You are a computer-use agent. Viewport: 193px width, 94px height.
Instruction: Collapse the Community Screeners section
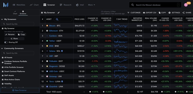tap(2, 48)
